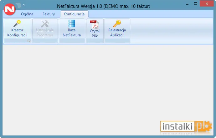This screenshot has width=216, height=138.
Task: Click the greyed-out Ustawienia Programu tools icon
Action: 45,24
